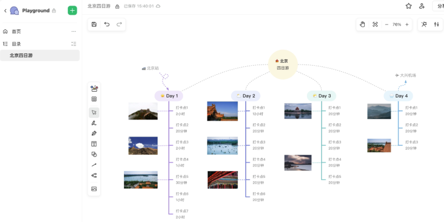Click the 大兴机场 label

405,75
